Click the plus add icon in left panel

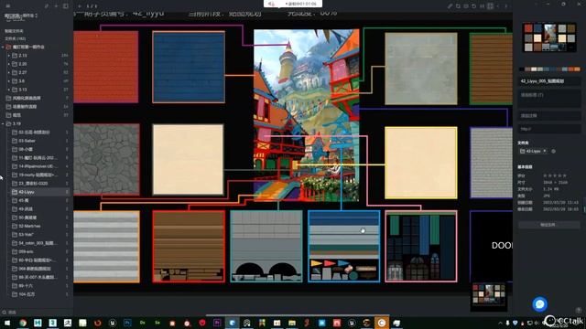(56, 6)
